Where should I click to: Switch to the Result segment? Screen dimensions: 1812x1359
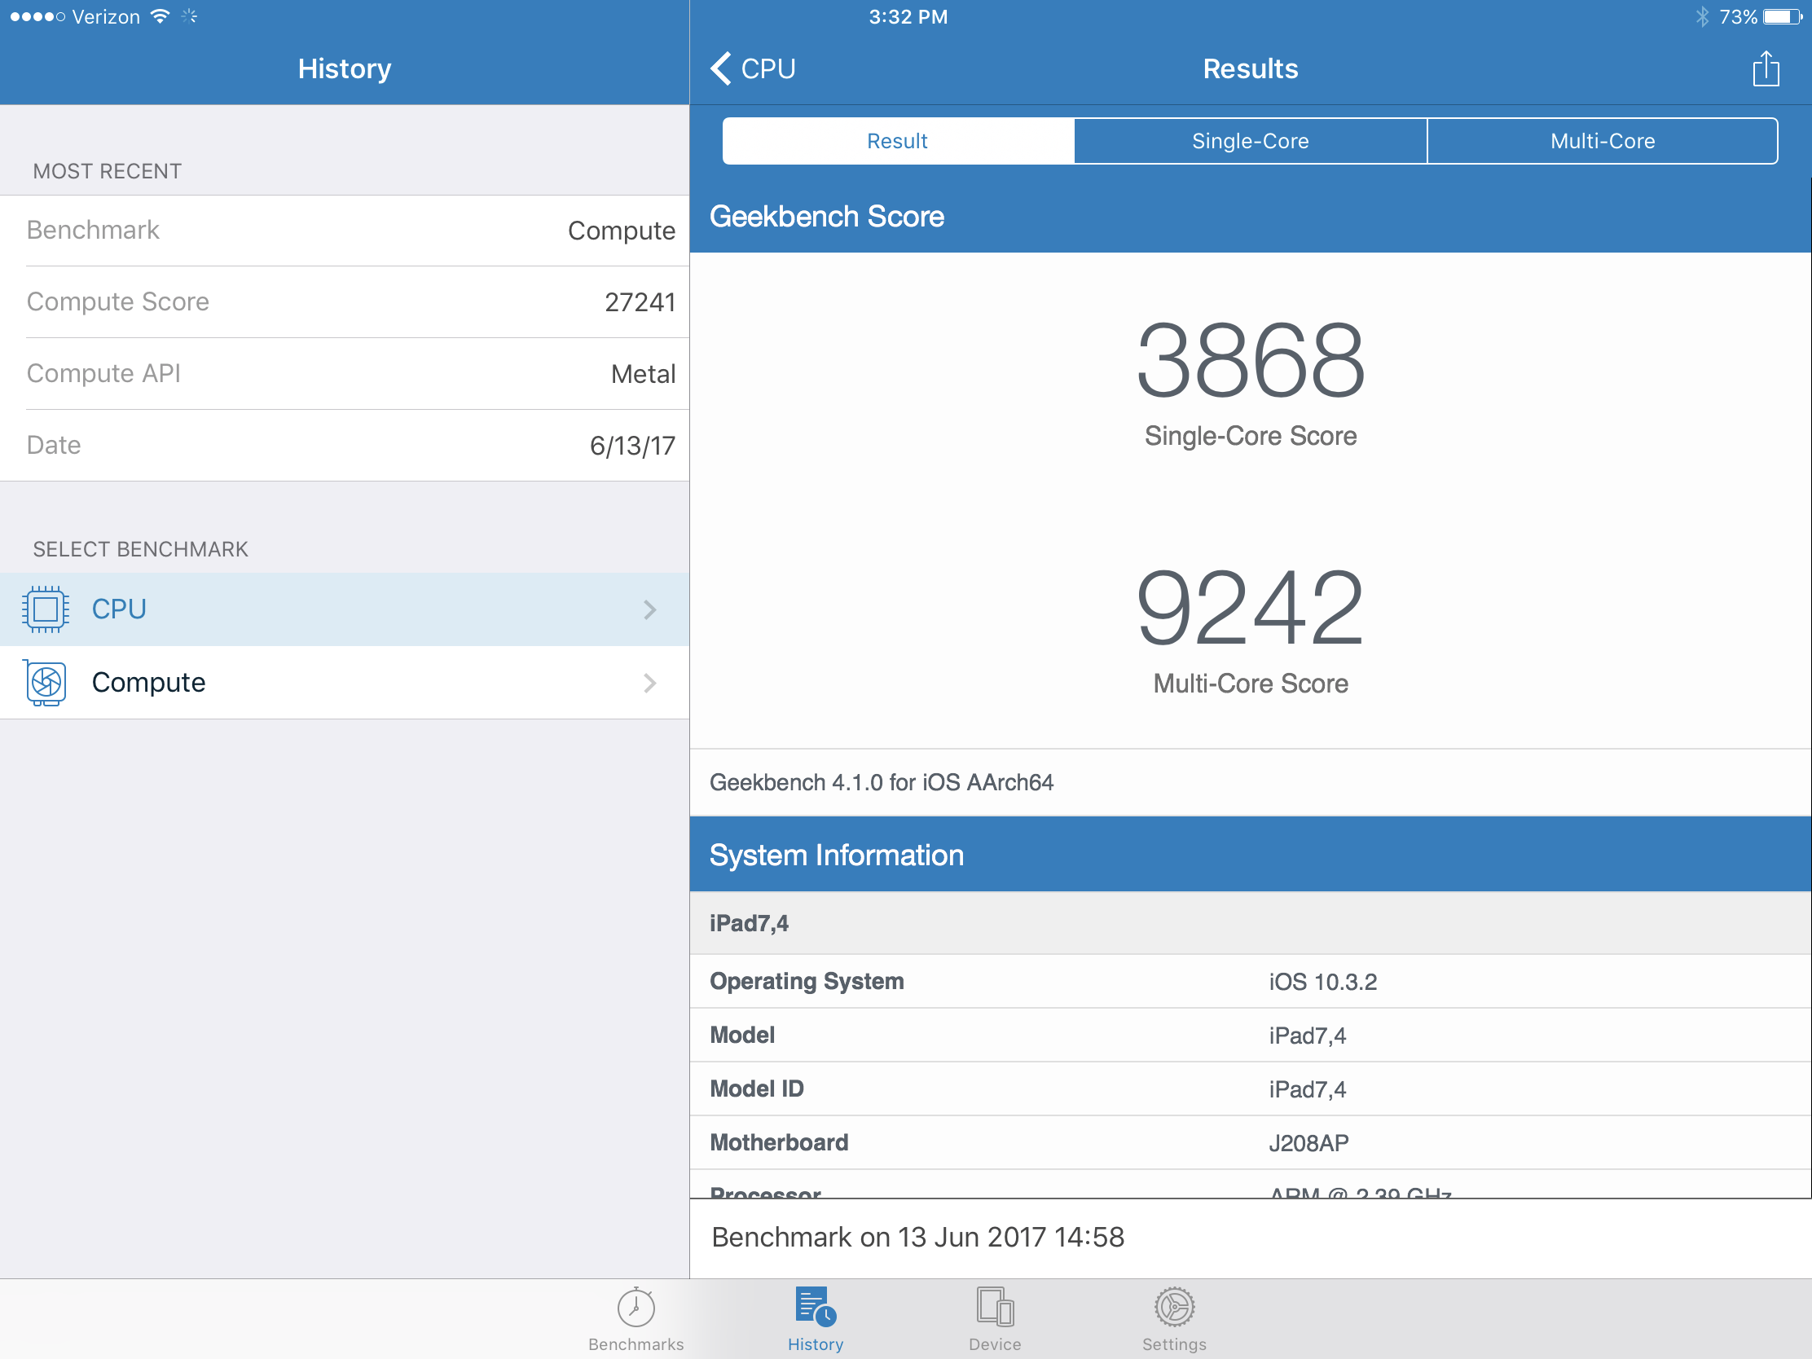coord(898,141)
